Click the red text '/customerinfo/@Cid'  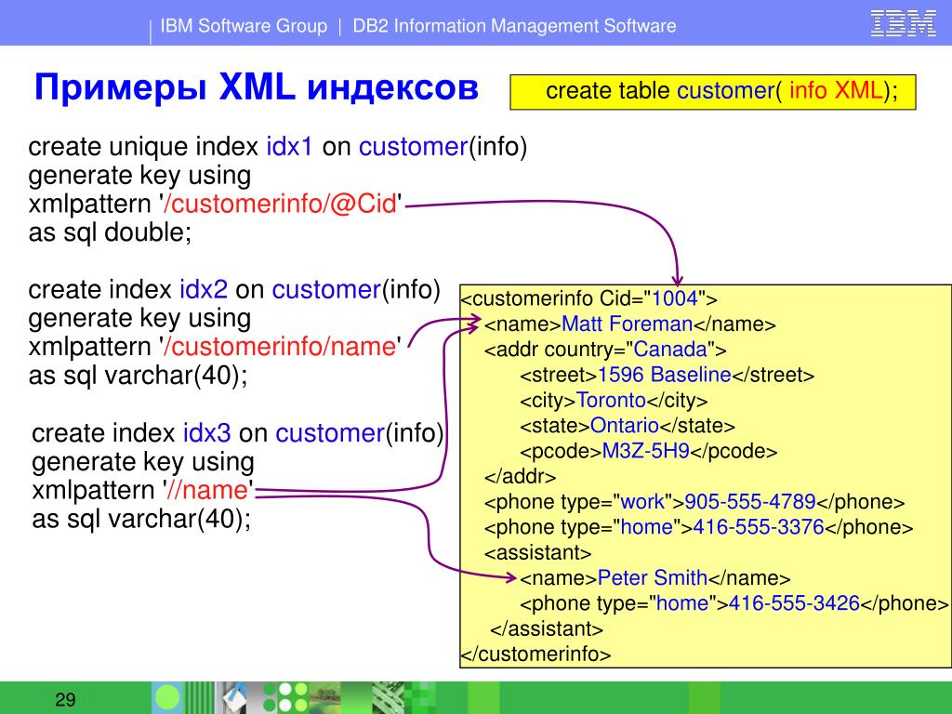pos(281,204)
